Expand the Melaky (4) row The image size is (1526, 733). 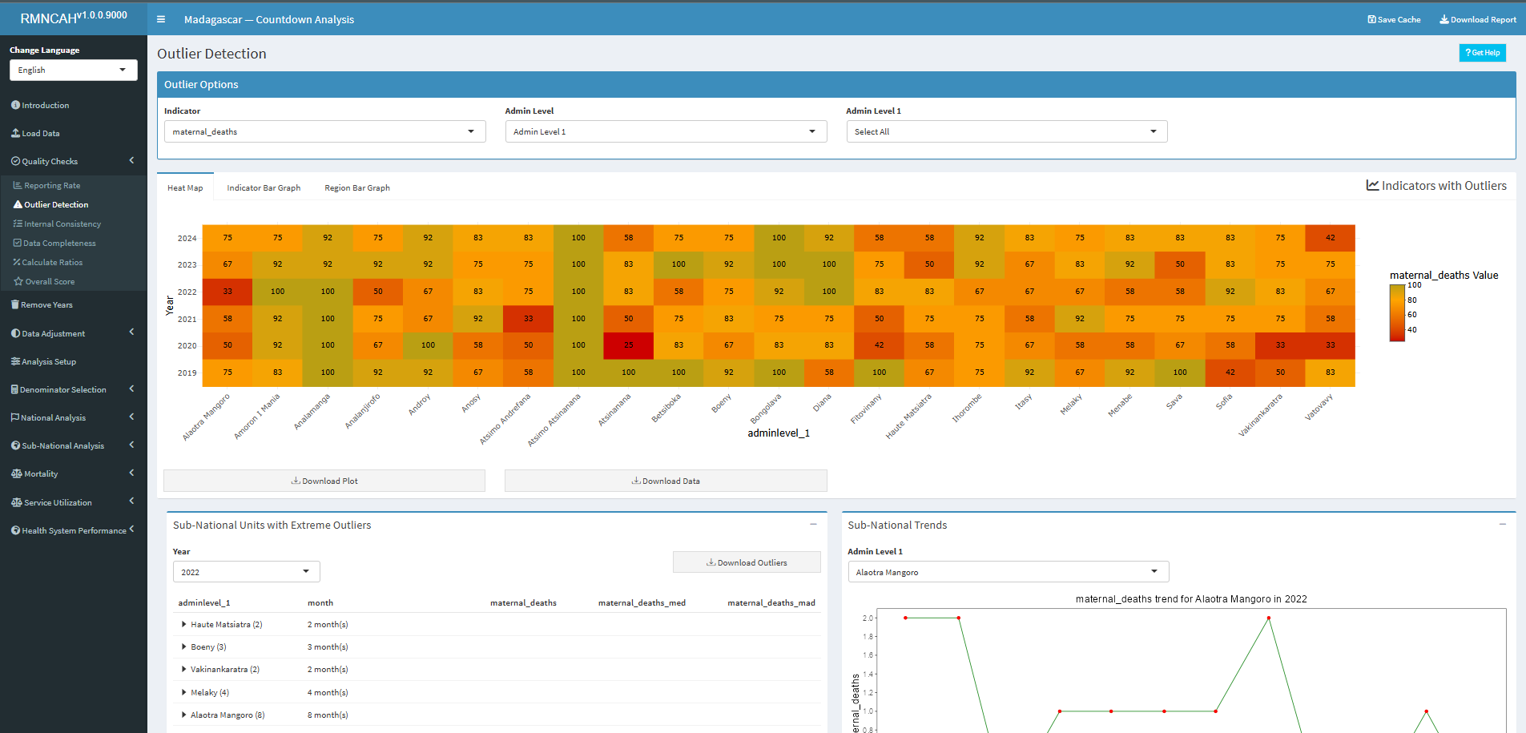183,692
